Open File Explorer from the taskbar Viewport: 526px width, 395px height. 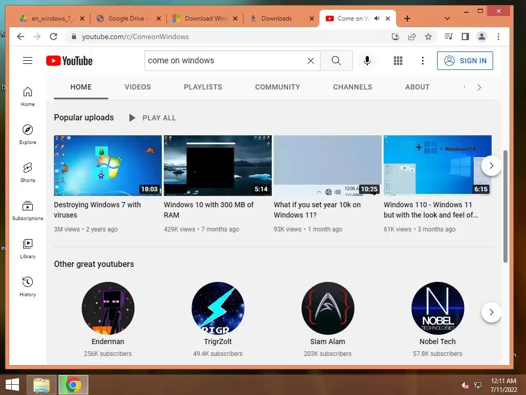[42, 385]
